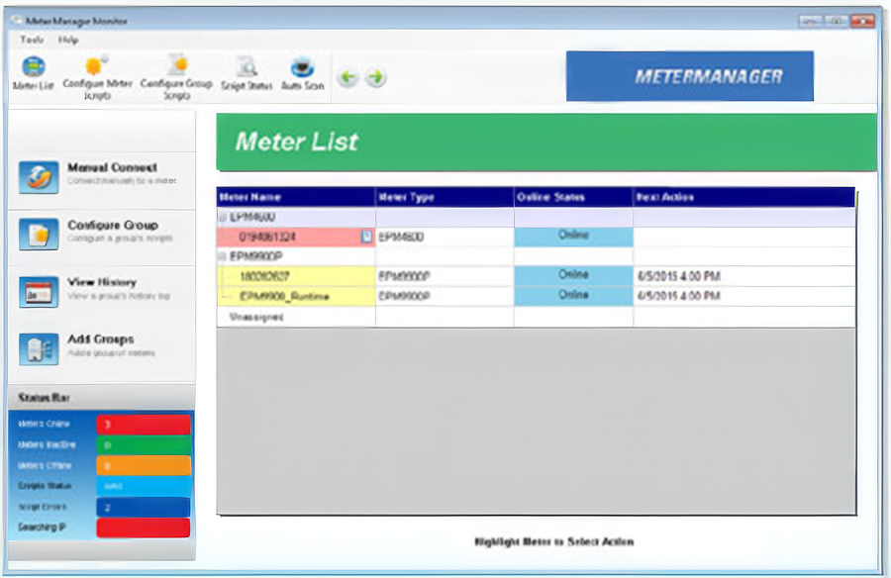Sort by the Meter Type column header
Screen dimensions: 891x578
coord(445,197)
